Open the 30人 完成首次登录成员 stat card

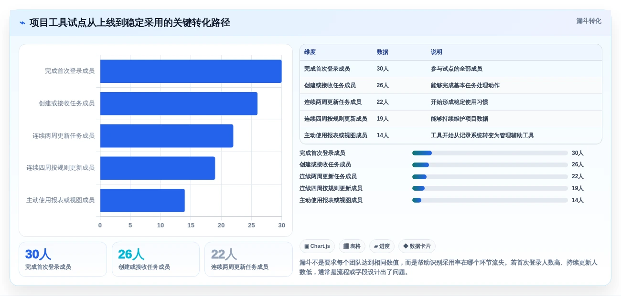click(63, 259)
